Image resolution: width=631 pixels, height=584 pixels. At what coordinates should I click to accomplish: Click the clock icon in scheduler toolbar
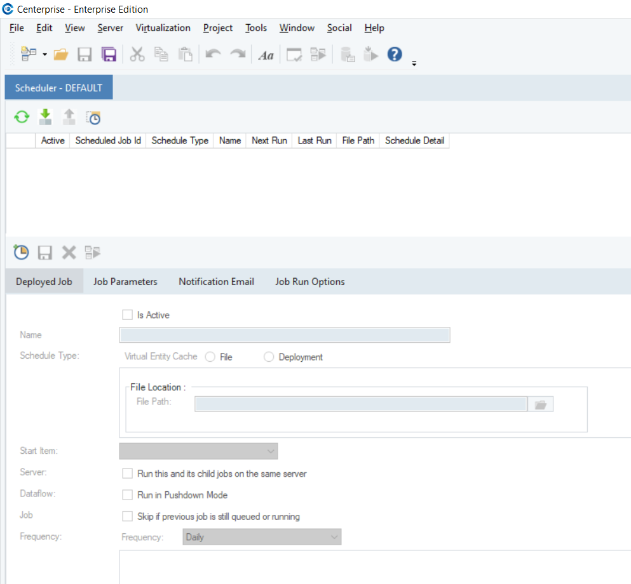[93, 117]
